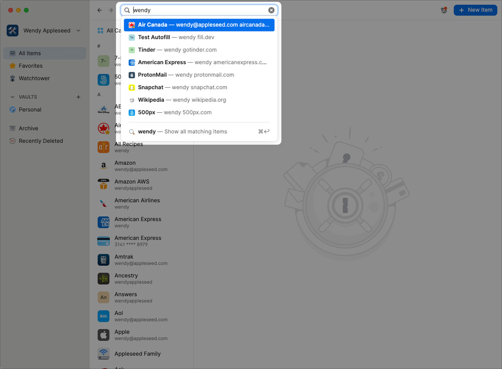The height and width of the screenshot is (369, 502).
Task: Open Watchtower in the sidebar
Action: [34, 78]
